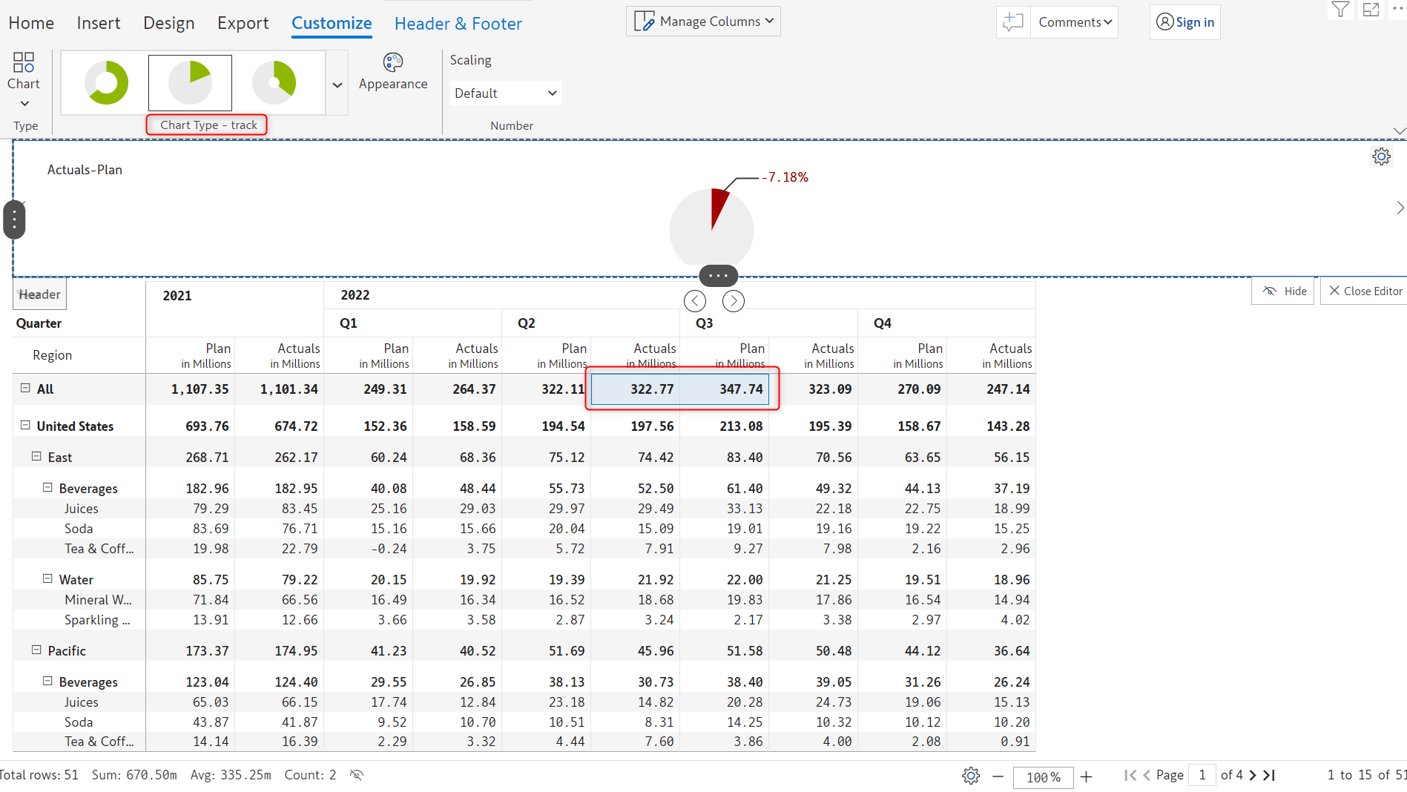Open the Scaling Default dropdown
The image size is (1407, 792).
click(x=505, y=93)
